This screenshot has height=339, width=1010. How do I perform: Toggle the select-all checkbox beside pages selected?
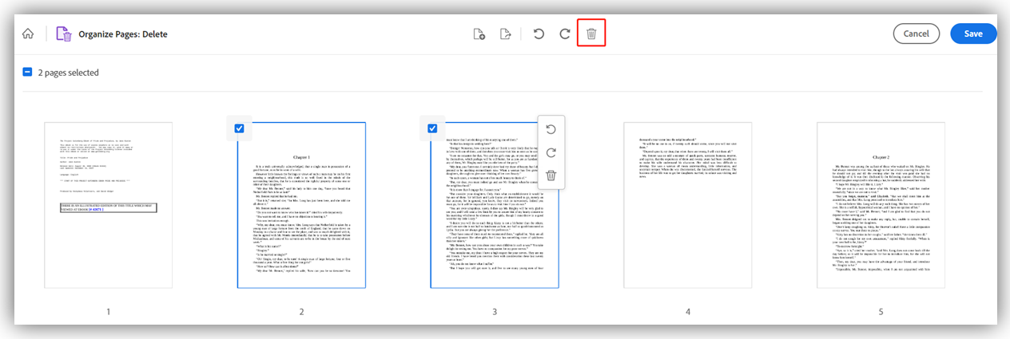coord(27,73)
